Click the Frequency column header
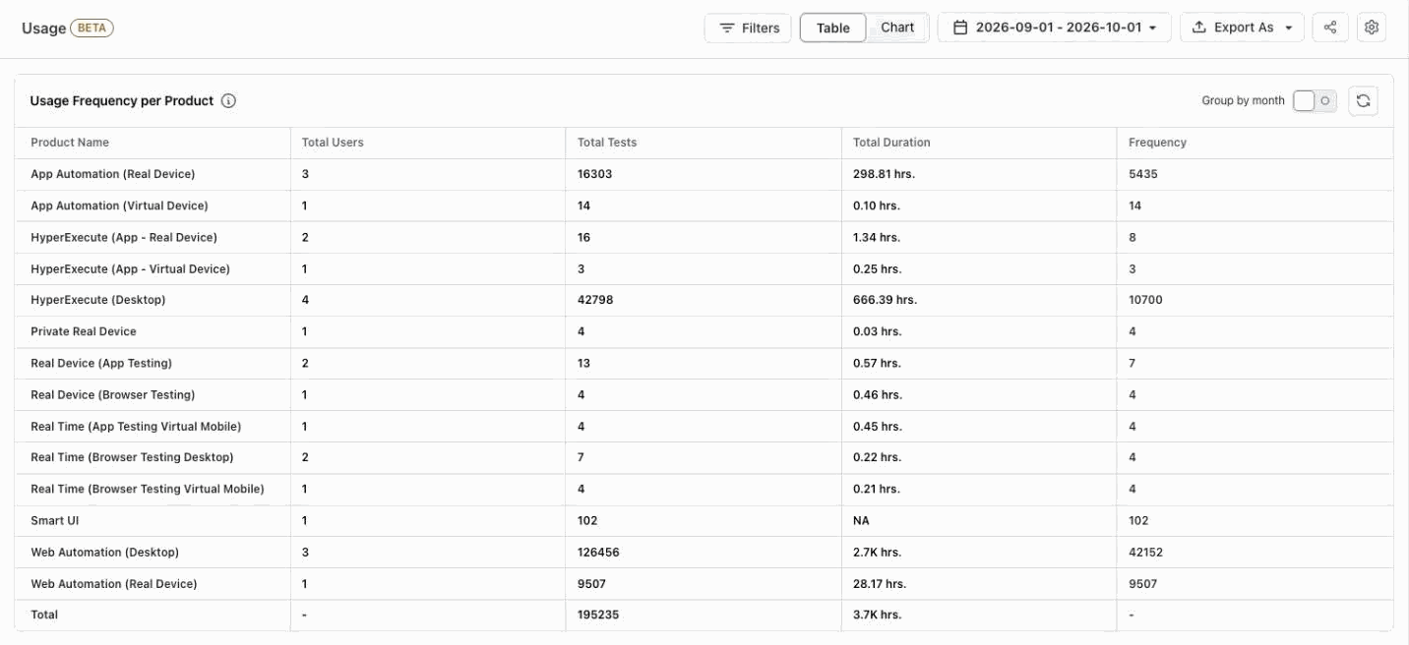 point(1157,143)
